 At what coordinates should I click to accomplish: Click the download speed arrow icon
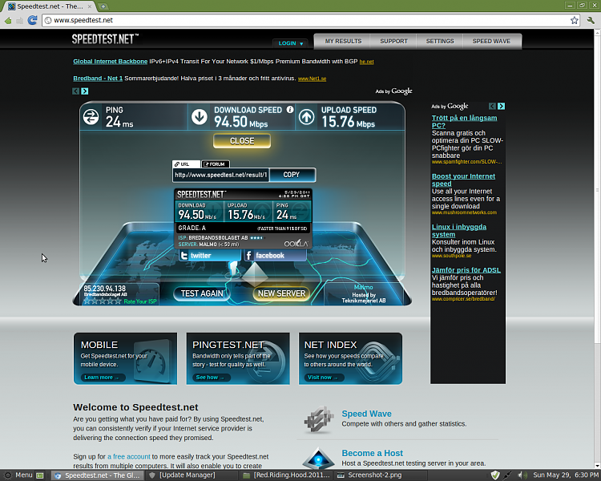click(200, 117)
